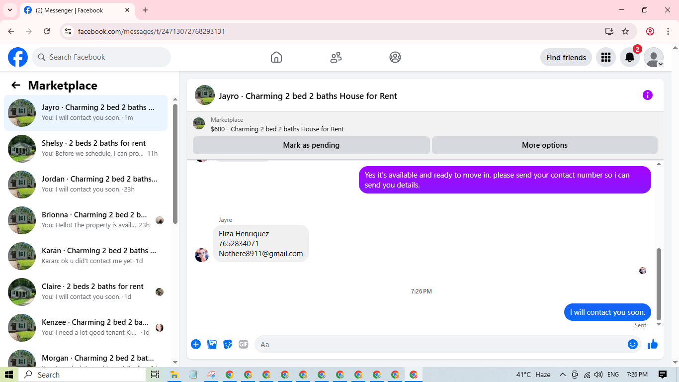Open the Facebook Home icon

[x=276, y=57]
